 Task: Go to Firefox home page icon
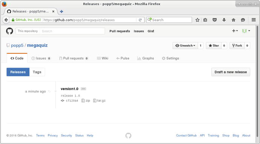[x=233, y=20]
